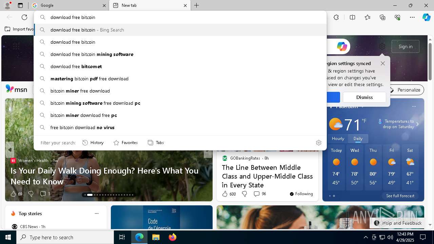This screenshot has height=244, width=434.
Task: Open the volume control tray icon
Action: click(390, 237)
